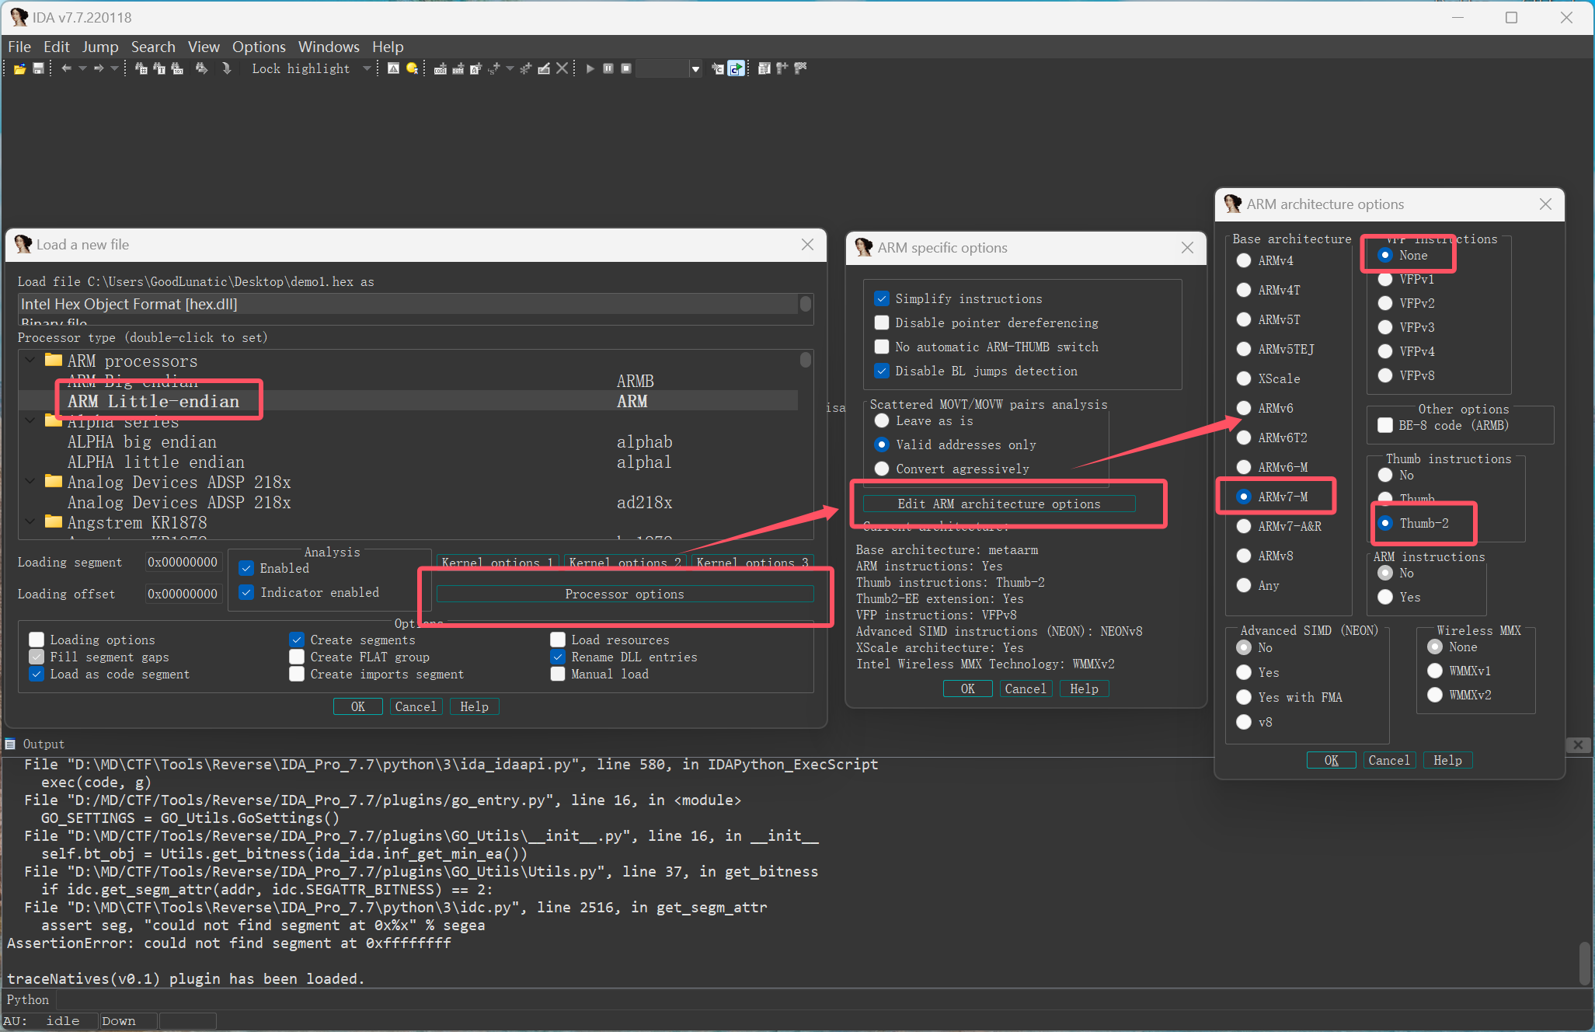Viewport: 1595px width, 1032px height.
Task: Close the Output panel
Action: pyautogui.click(x=1578, y=744)
